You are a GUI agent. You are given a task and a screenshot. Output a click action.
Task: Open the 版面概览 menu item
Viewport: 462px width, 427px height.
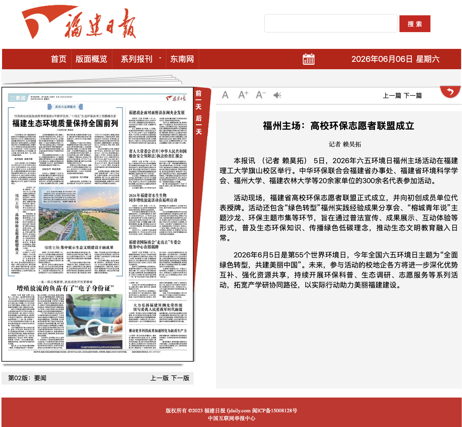[x=91, y=59]
